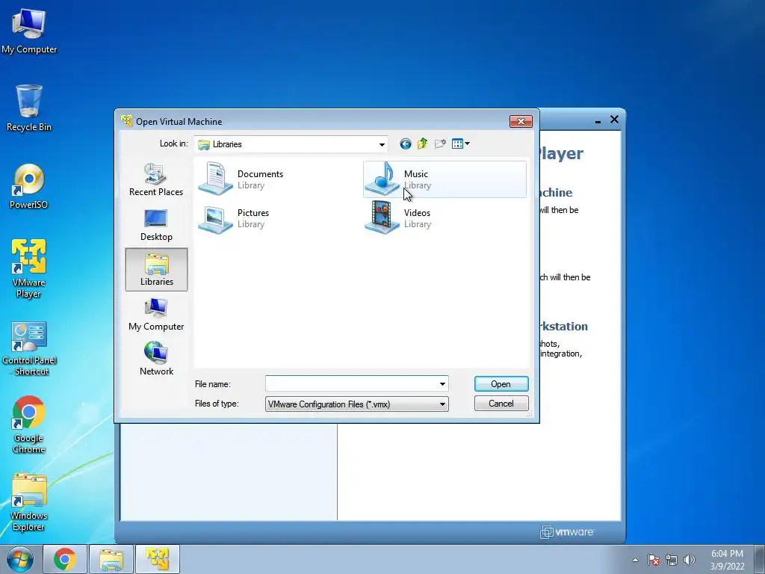The height and width of the screenshot is (574, 765).
Task: Select Desktop in the places sidebar
Action: [156, 225]
